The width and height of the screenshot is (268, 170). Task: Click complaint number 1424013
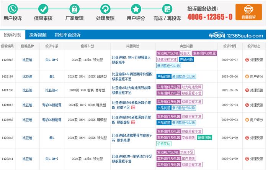tap(7, 105)
